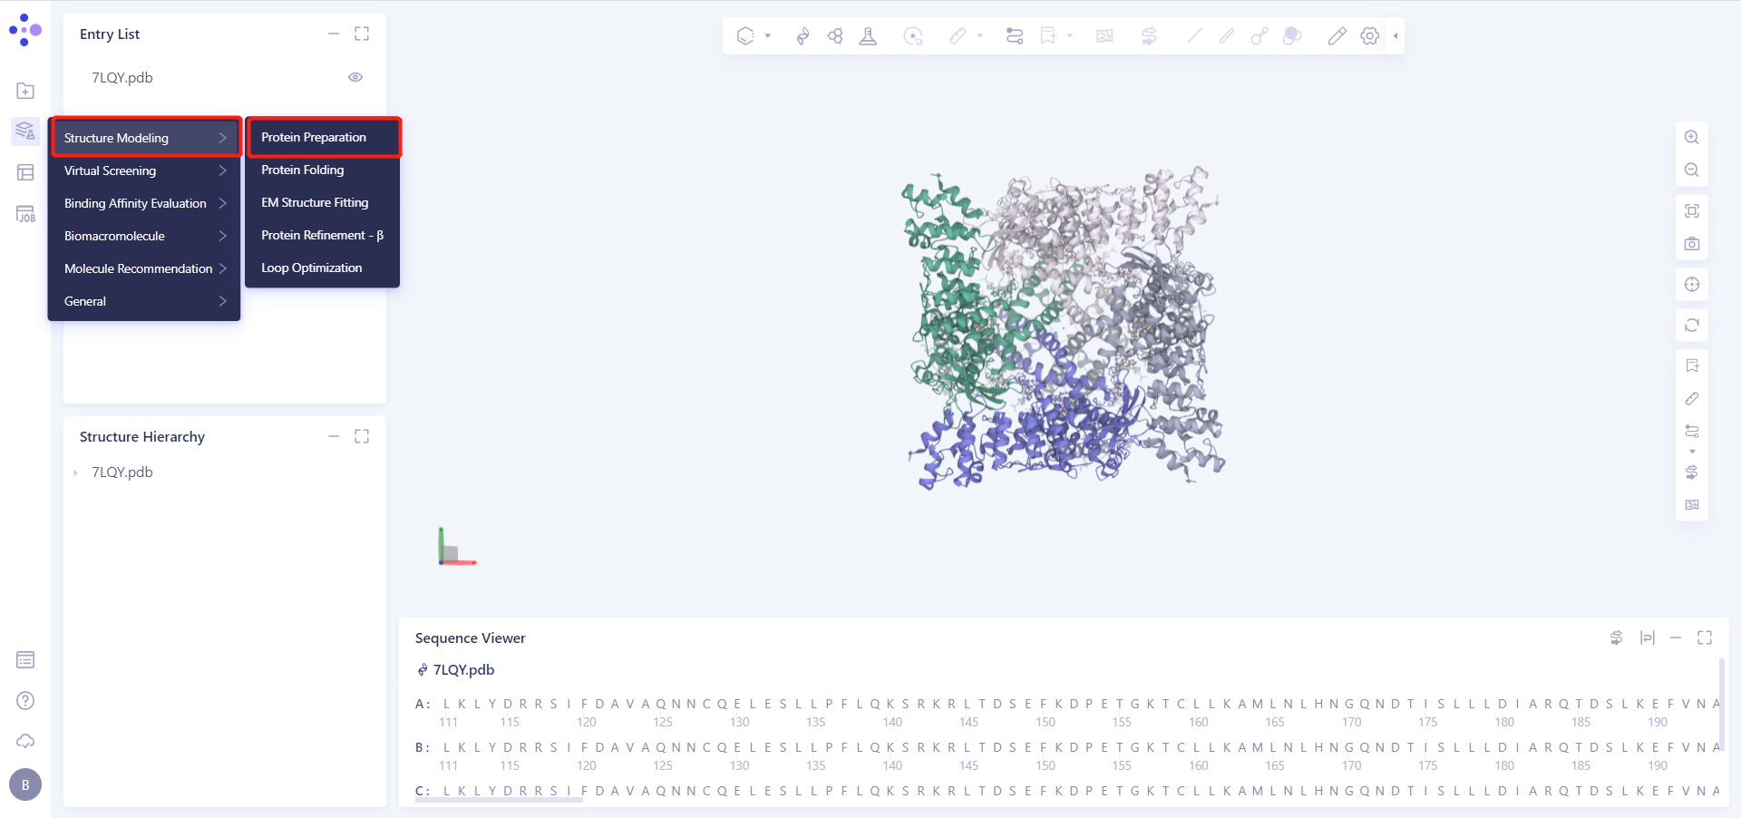Select the hexagon molecule tool in top toolbar
This screenshot has height=818, width=1741.
coord(745,36)
